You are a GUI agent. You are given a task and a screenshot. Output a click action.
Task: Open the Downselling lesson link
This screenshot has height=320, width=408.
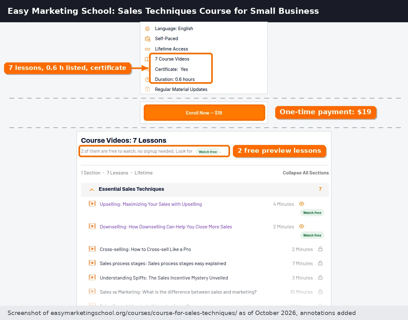click(166, 227)
